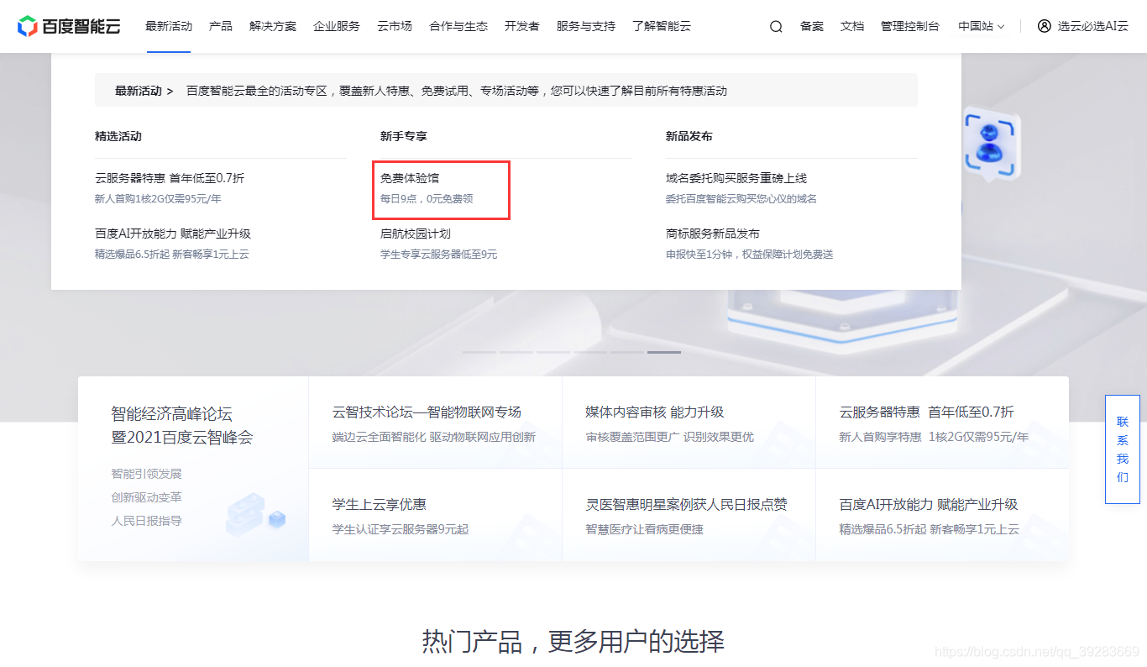Click the 精选活动 column heading
Screen dimensions: 1147x667
[118, 136]
